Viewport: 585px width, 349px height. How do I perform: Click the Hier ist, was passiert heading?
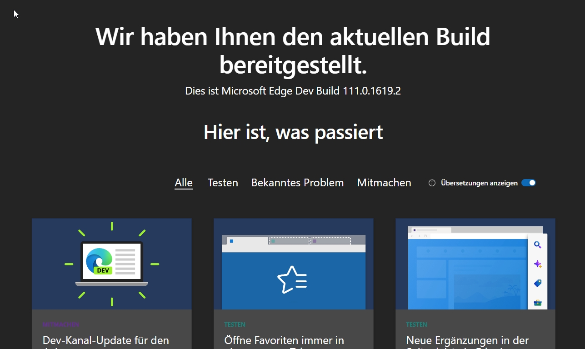click(x=293, y=132)
